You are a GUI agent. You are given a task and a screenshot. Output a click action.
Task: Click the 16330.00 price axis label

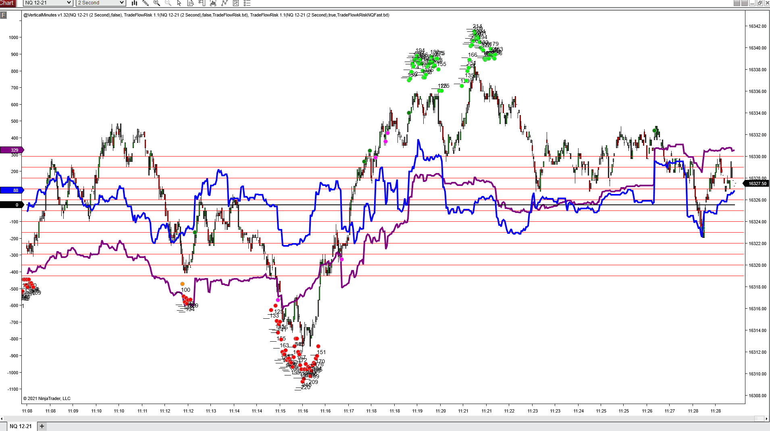758,157
